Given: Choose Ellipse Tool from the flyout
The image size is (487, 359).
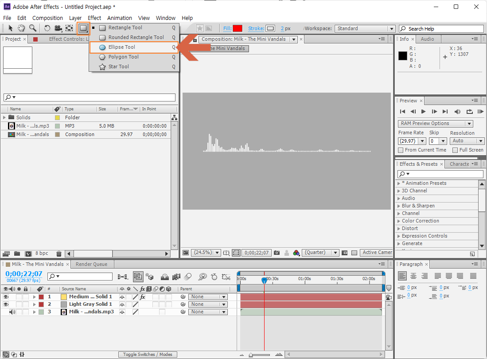Looking at the screenshot, I should coord(134,47).
